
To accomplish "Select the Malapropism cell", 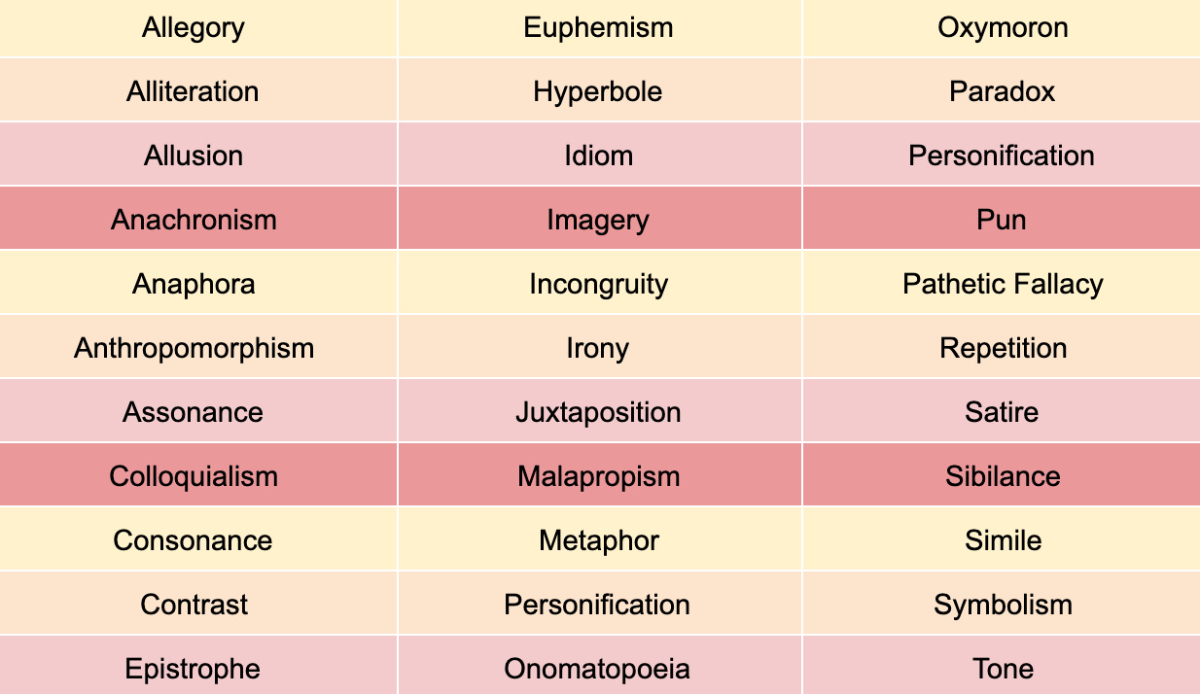I will [x=599, y=475].
